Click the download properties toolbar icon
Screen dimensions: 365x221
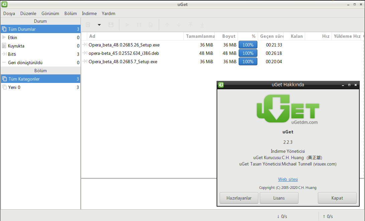[x=151, y=25]
